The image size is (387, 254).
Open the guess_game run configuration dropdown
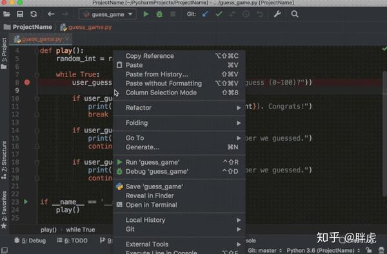click(107, 14)
